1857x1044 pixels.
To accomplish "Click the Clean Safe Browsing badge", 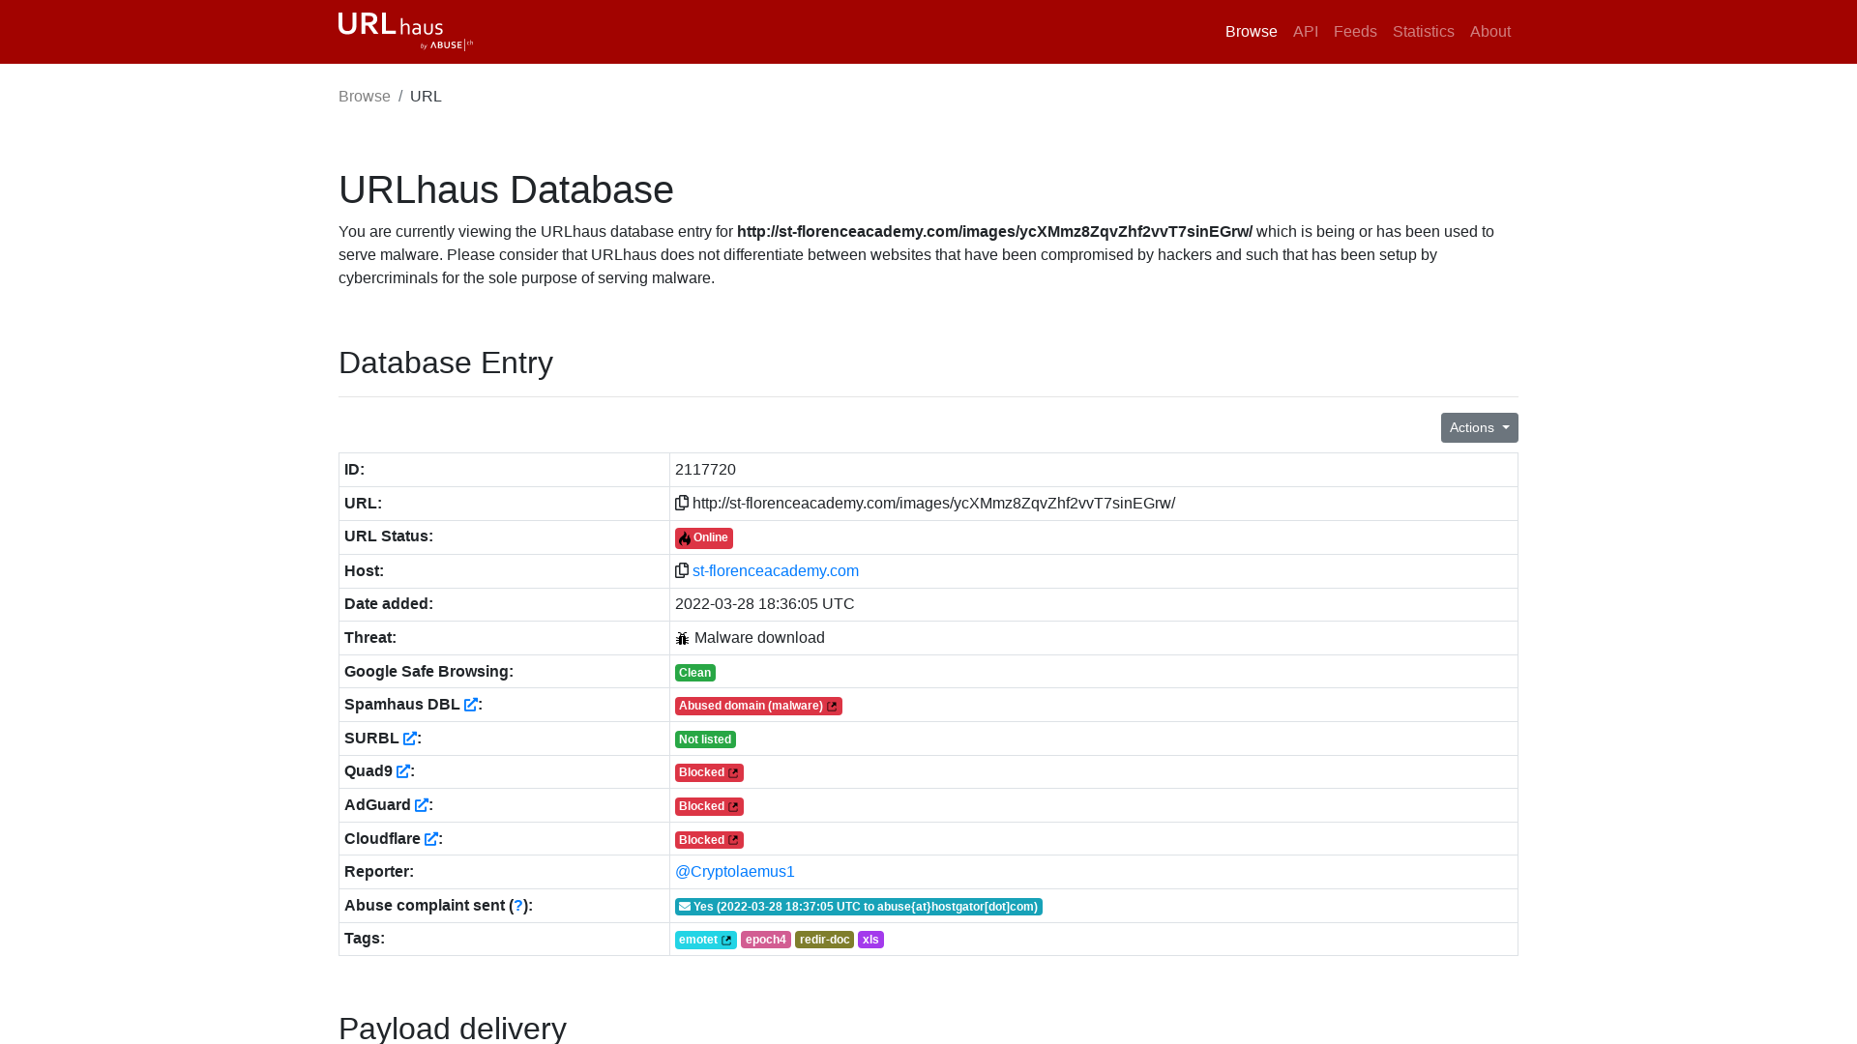I will click(695, 673).
